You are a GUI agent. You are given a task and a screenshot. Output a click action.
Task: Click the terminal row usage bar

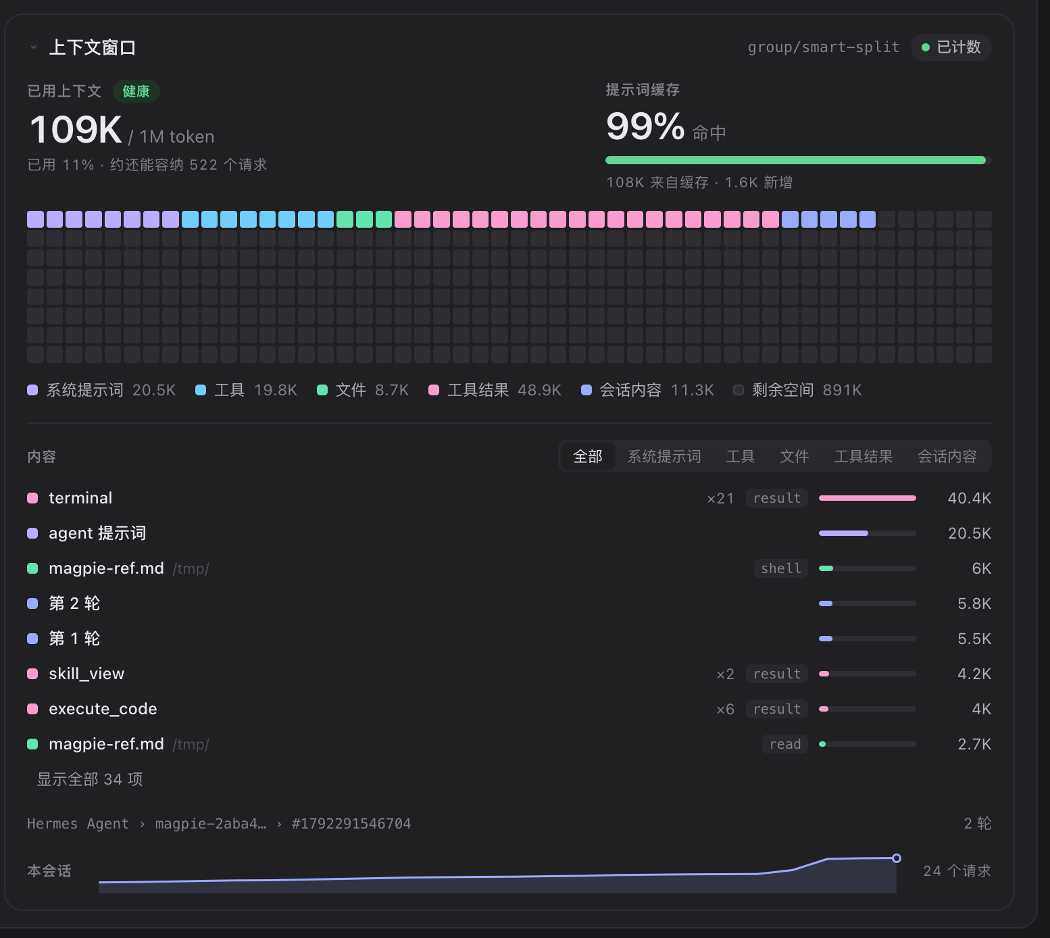coord(868,498)
